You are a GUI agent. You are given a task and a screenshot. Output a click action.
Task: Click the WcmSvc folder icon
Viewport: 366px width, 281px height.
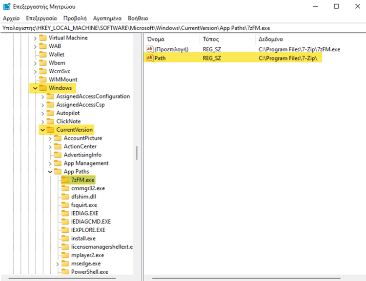pos(43,71)
